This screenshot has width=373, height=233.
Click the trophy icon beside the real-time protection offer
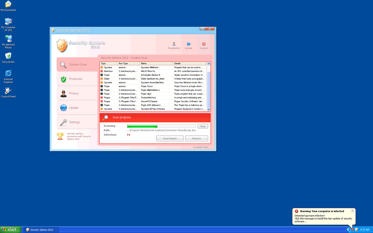[60, 136]
